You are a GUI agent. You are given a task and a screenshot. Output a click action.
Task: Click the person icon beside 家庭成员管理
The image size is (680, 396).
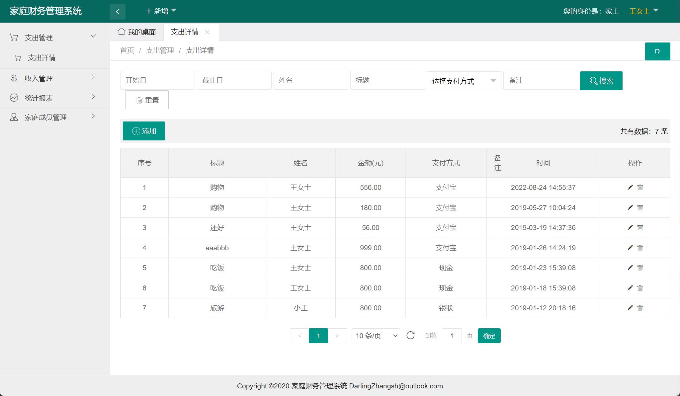pyautogui.click(x=14, y=117)
